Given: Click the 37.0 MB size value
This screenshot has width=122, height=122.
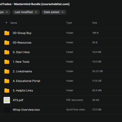Looking at the screenshot, I should 97,109.
